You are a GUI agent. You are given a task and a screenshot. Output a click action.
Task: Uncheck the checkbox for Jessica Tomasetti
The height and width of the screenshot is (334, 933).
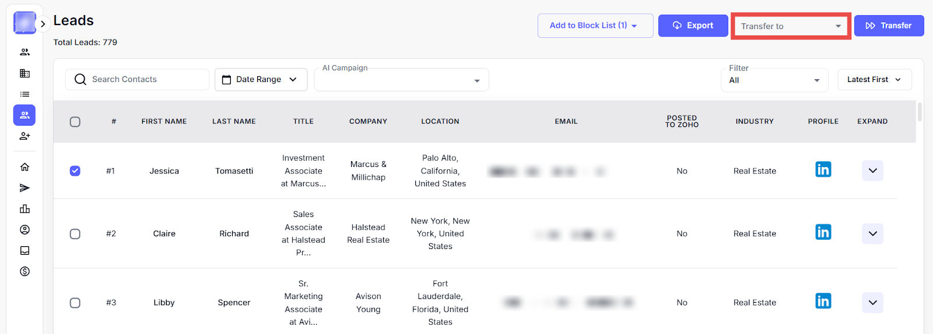pos(75,171)
